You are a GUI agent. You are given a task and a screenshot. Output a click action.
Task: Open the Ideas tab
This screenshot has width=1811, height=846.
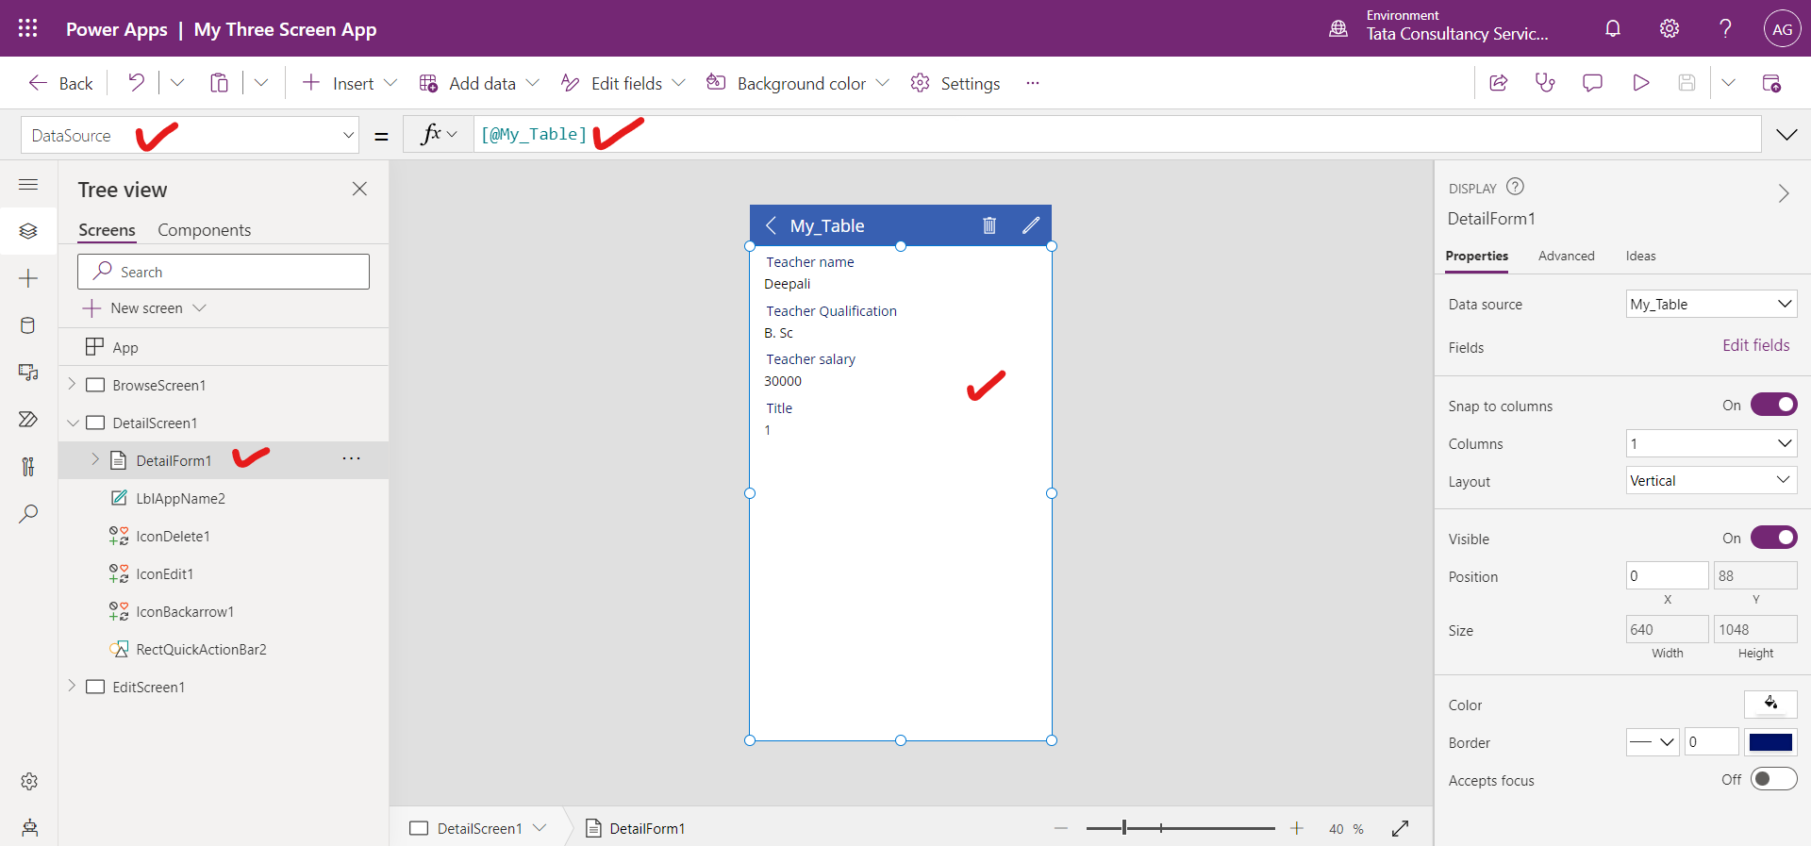[1640, 256]
